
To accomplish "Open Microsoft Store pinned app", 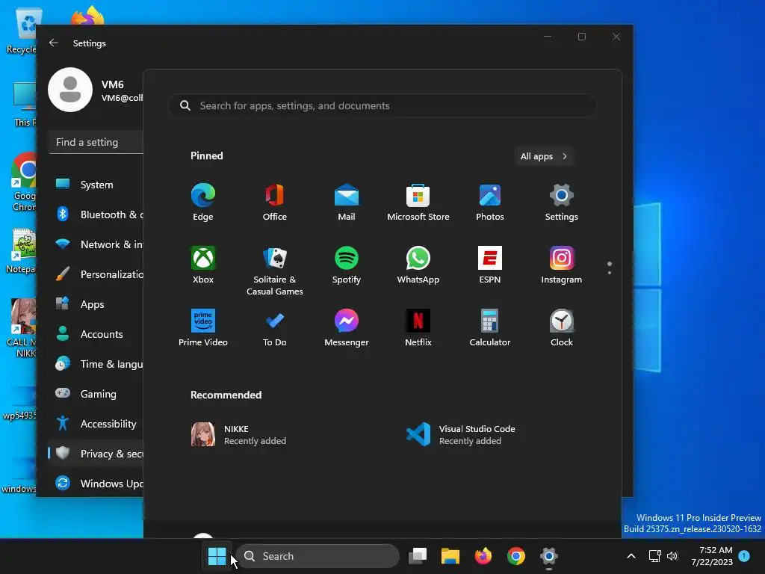I will tap(418, 202).
